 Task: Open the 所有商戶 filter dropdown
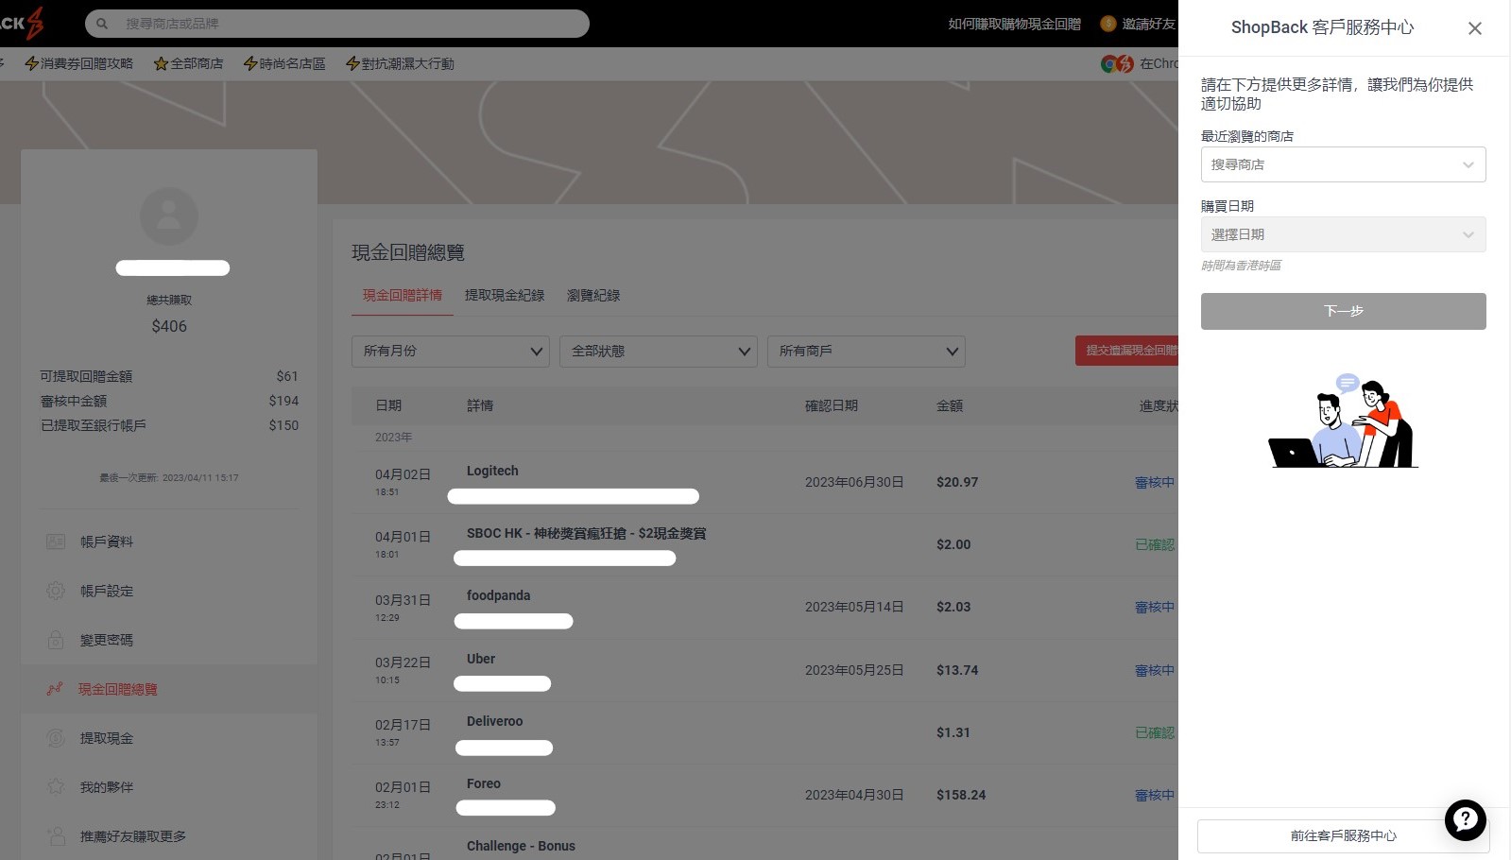(866, 351)
